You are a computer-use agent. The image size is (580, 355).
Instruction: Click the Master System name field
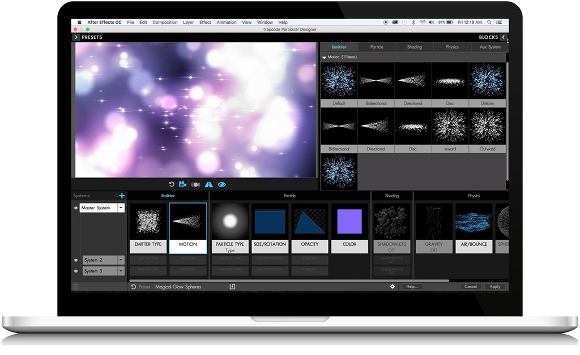point(99,208)
